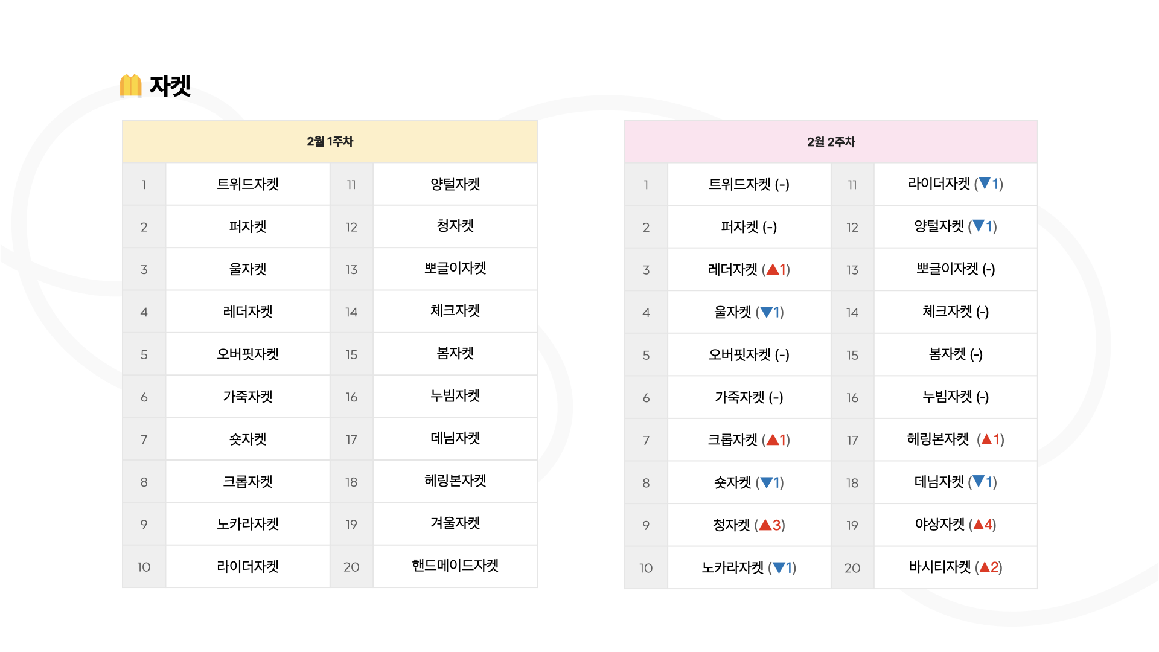This screenshot has height=652, width=1159.
Task: Click the red up arrow beside 청자켓
Action: tap(765, 525)
